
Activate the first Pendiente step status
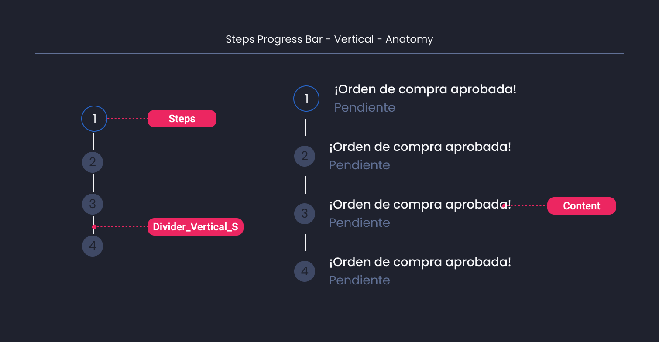pos(364,107)
